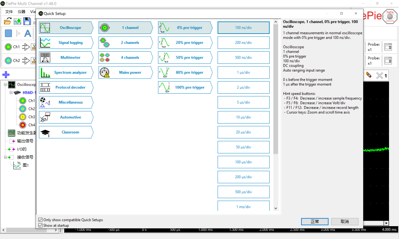Click the blue plus add icon
Screen dimensions: 399x239
pos(6,75)
